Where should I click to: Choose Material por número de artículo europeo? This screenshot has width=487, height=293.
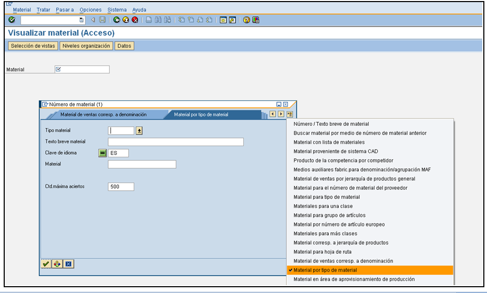tap(370, 224)
